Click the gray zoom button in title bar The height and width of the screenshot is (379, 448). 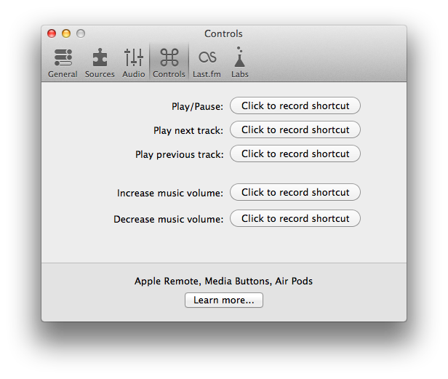(x=81, y=33)
